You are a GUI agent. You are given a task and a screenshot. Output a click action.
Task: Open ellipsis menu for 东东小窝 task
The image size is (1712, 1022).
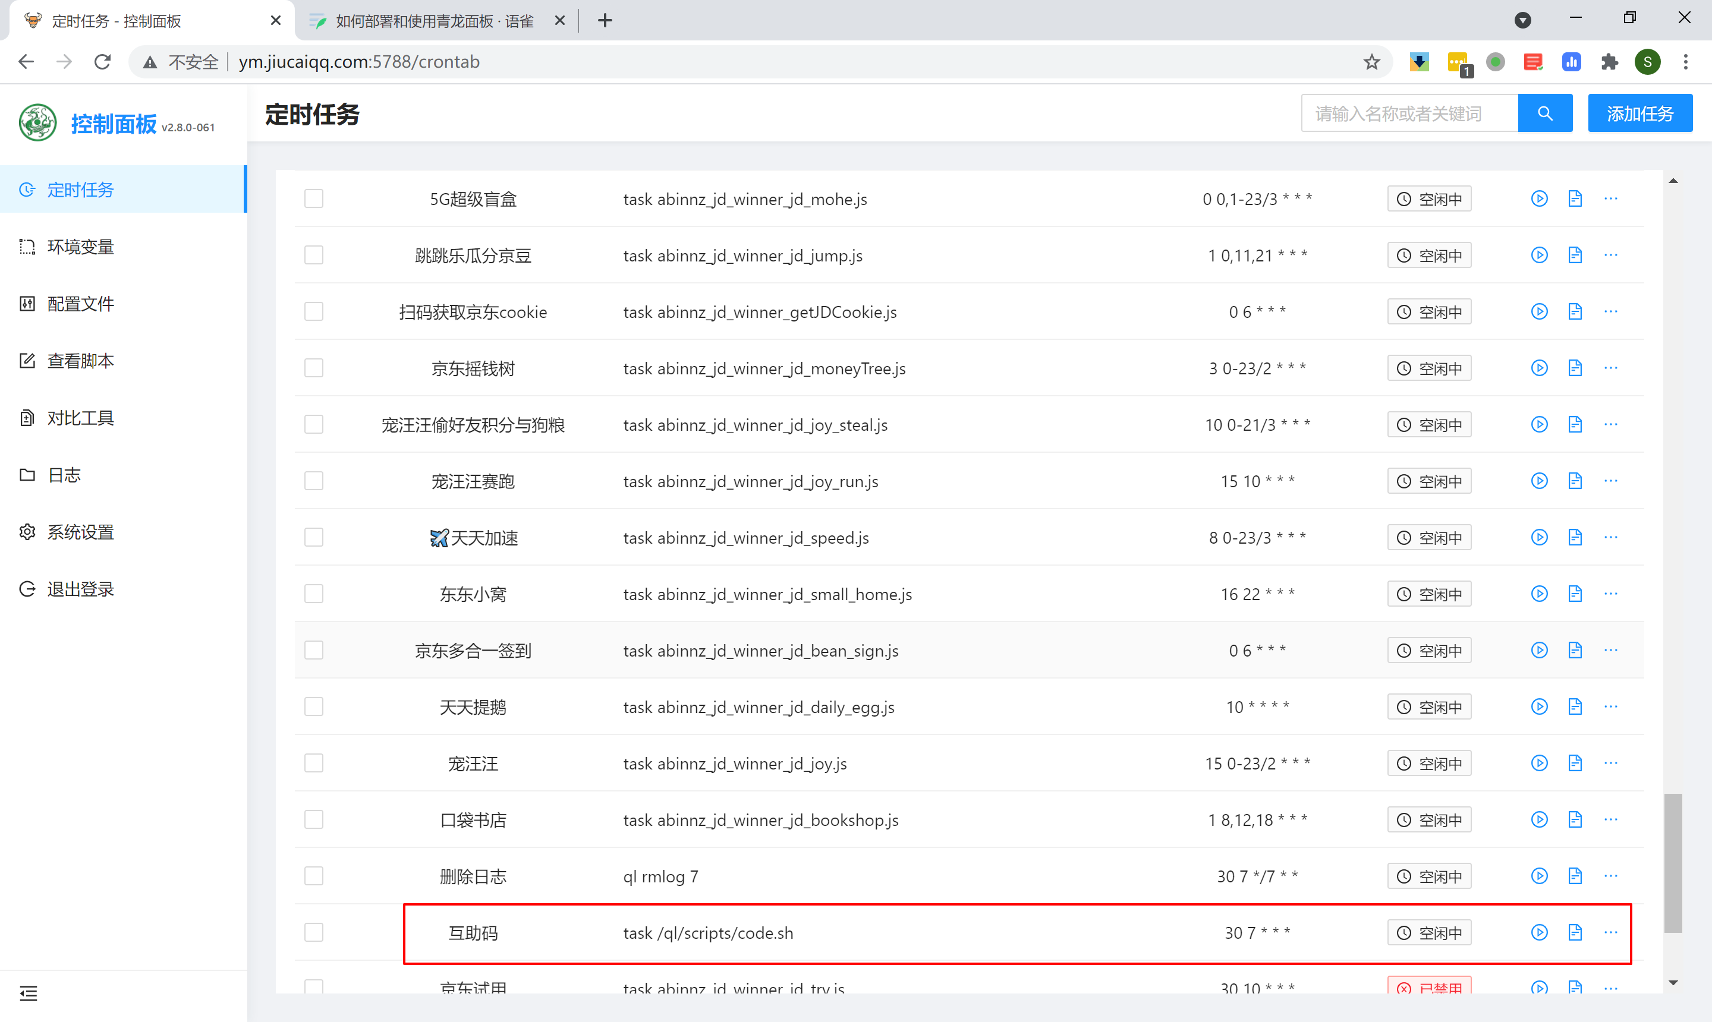tap(1611, 594)
